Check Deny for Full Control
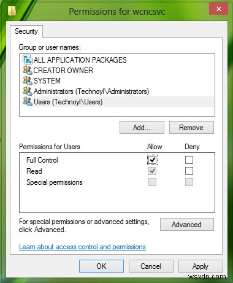This screenshot has width=233, height=283. click(189, 160)
